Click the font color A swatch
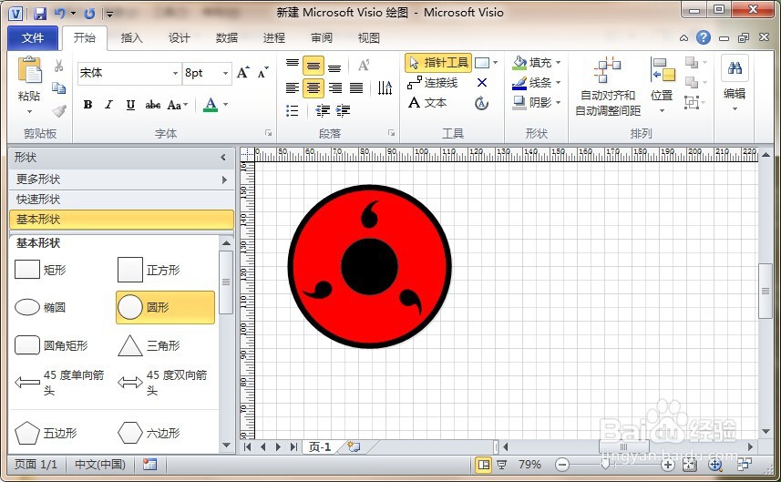The height and width of the screenshot is (482, 781). pyautogui.click(x=211, y=105)
